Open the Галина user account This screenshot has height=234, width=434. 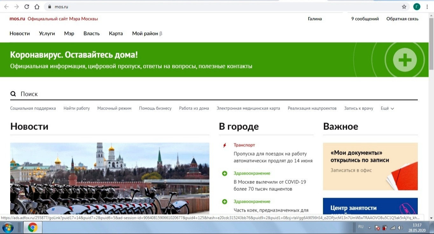pyautogui.click(x=315, y=19)
